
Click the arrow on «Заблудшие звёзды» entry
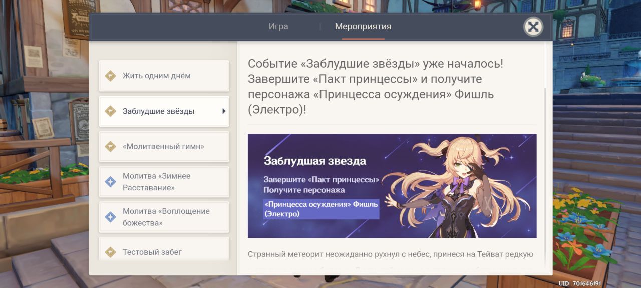[224, 111]
